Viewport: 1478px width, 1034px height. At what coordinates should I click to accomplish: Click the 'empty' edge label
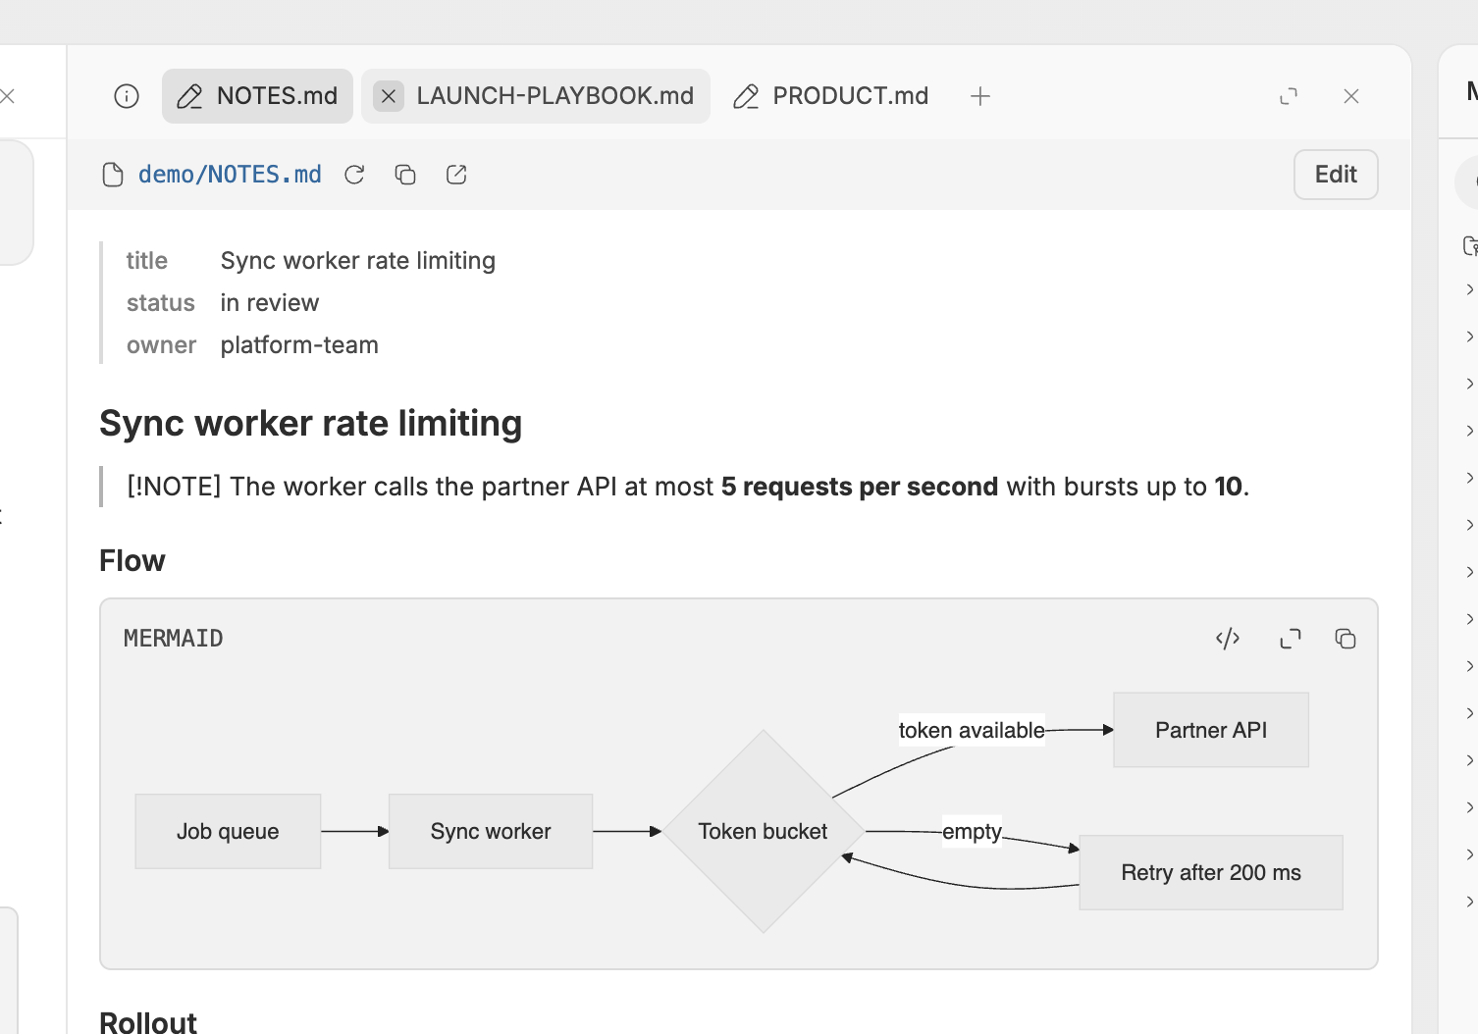(972, 832)
